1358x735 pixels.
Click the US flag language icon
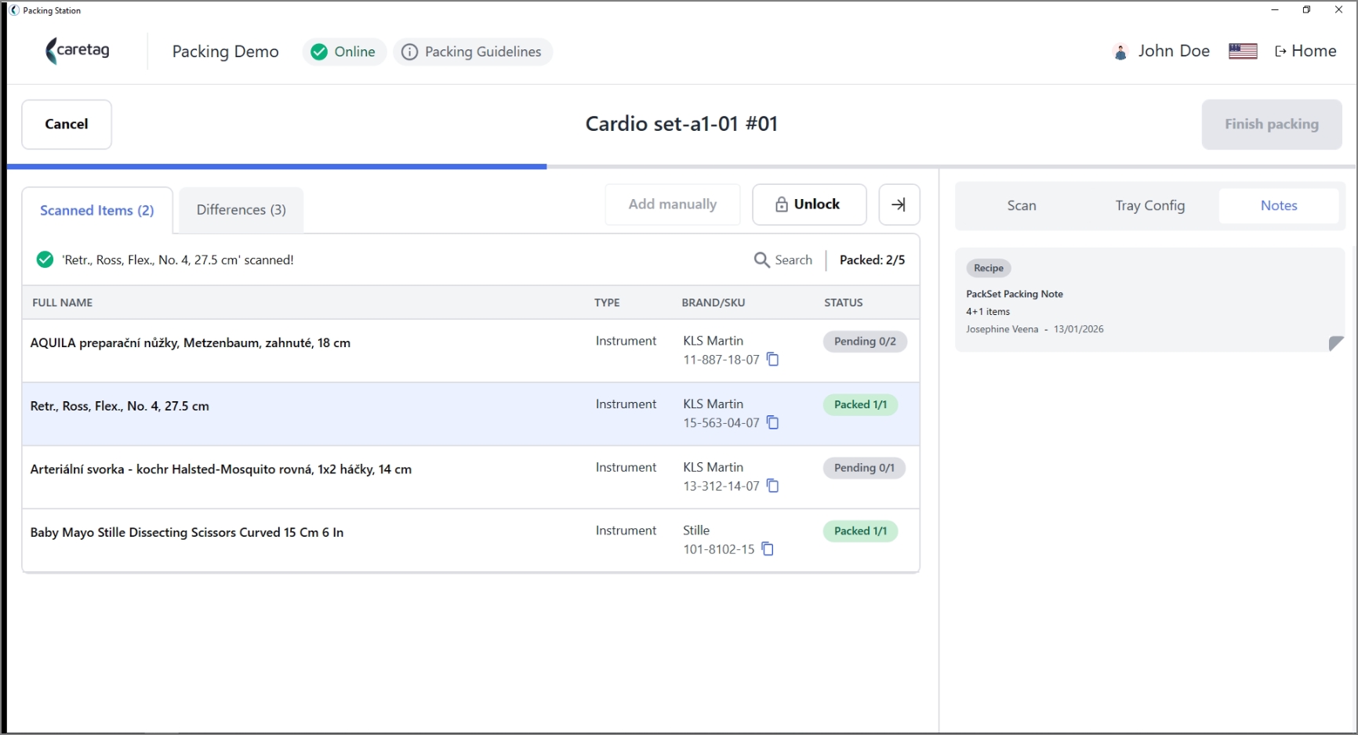(x=1243, y=52)
